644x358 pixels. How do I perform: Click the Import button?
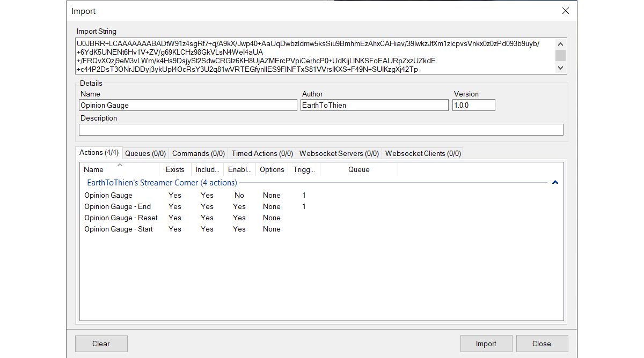[x=486, y=344]
